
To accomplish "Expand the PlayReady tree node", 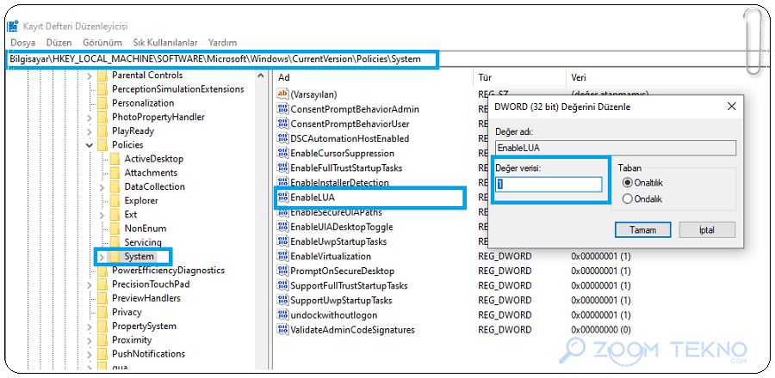I will (89, 131).
